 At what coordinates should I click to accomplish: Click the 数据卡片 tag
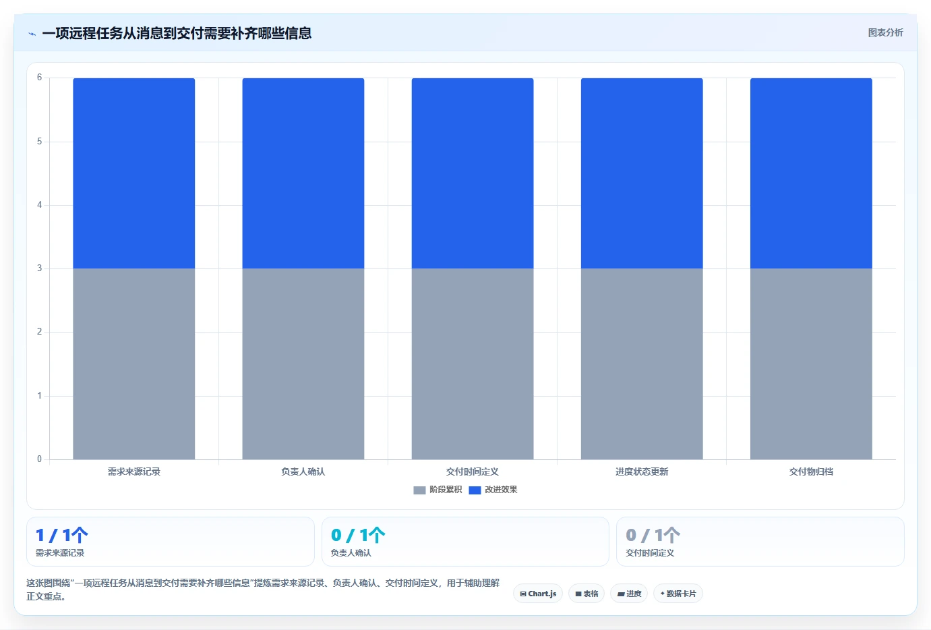coord(678,594)
